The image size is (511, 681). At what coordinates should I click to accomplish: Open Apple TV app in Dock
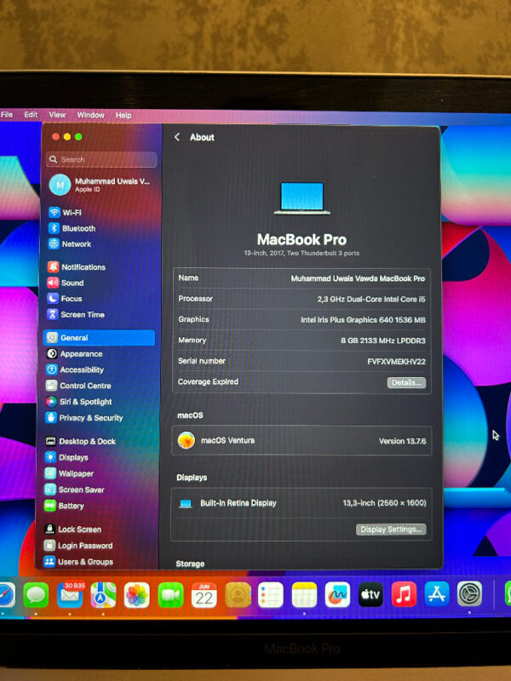[x=370, y=594]
